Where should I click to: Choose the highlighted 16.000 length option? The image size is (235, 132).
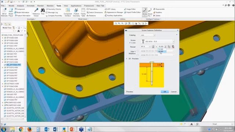click(x=162, y=51)
